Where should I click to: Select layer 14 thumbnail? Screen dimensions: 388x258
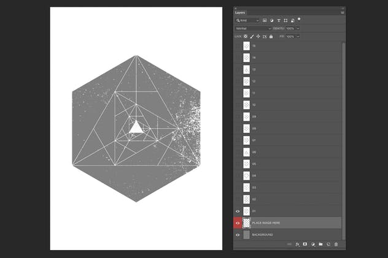[246, 58]
